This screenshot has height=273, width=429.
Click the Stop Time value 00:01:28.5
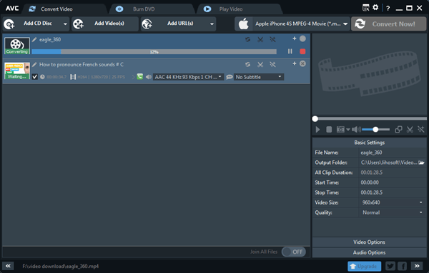372,192
